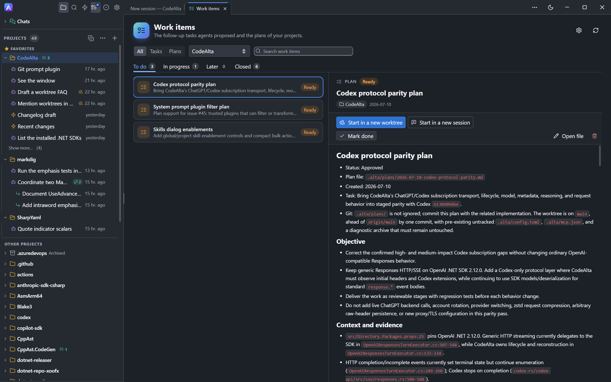The width and height of the screenshot is (611, 382).
Task: Open System prompt plugin filter plan item
Action: coord(228,110)
